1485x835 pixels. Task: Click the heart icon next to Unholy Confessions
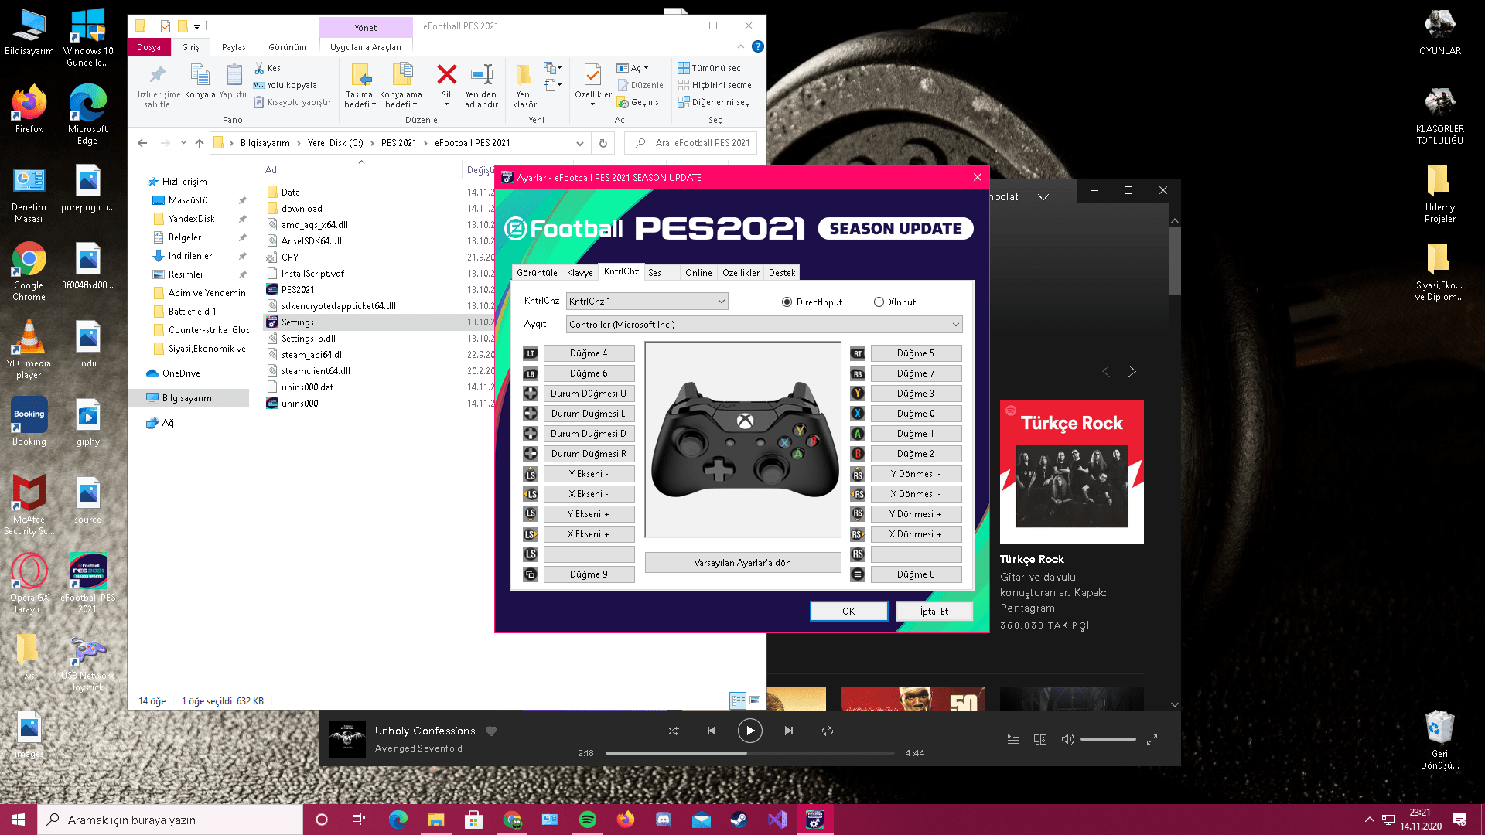491,731
